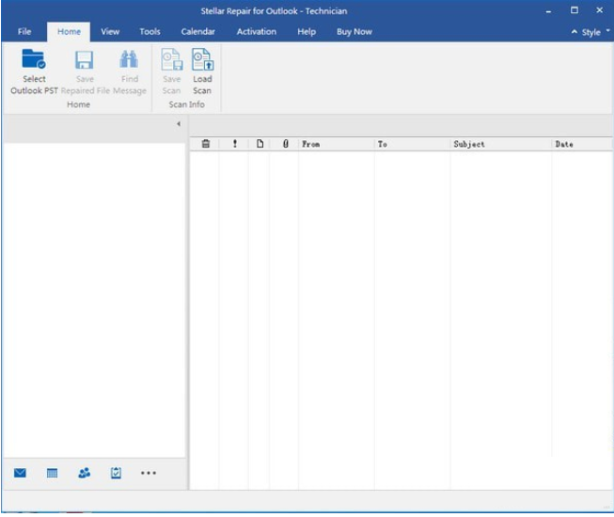Click the attachment paperclip column header
This screenshot has width=614, height=517.
pyautogui.click(x=285, y=144)
